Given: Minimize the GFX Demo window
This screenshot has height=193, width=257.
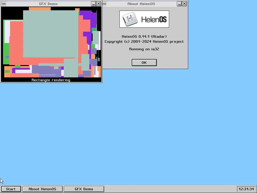Looking at the screenshot, I should pyautogui.click(x=94, y=4).
